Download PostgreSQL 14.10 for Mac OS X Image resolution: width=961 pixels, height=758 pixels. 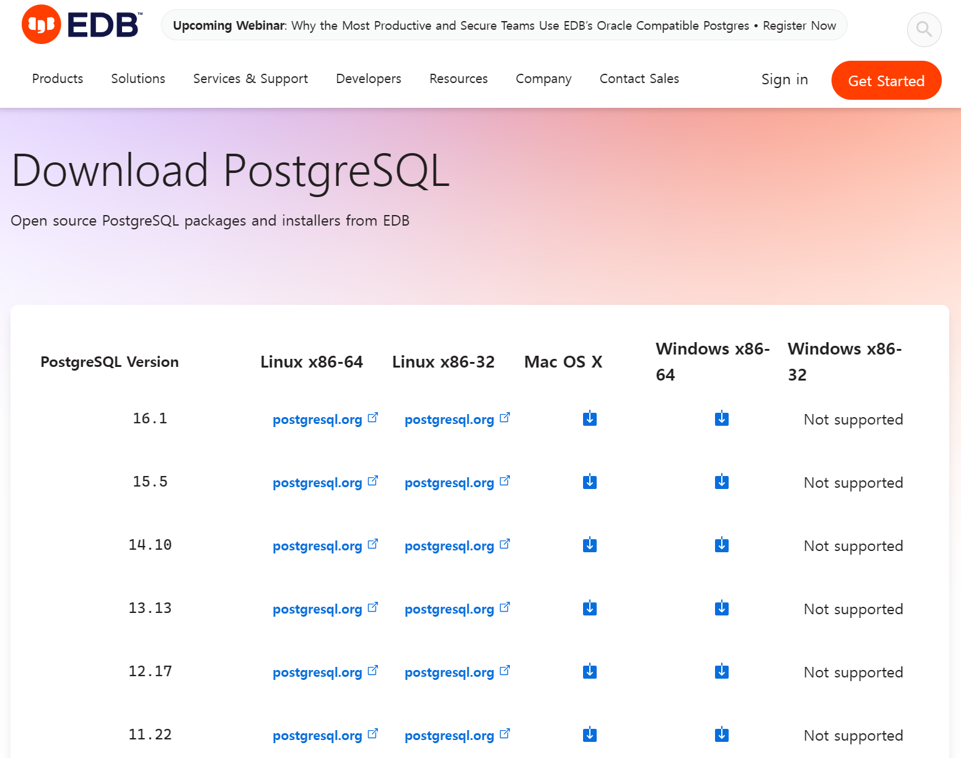[590, 545]
